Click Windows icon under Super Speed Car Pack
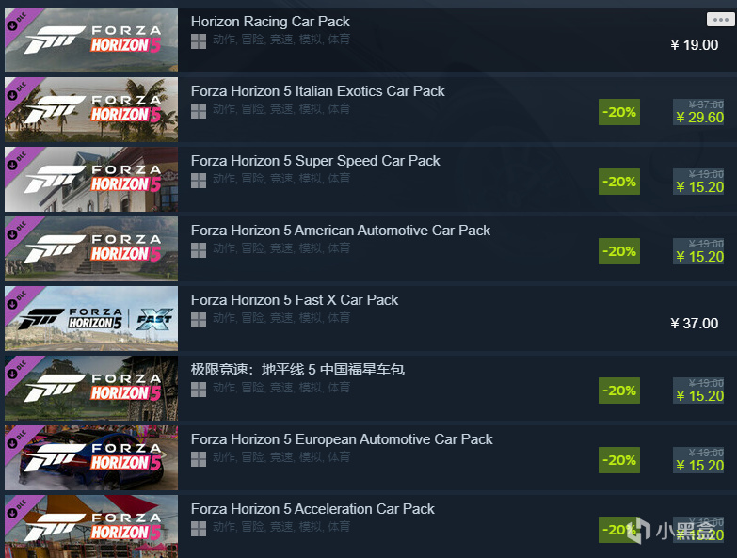This screenshot has width=737, height=558. click(x=199, y=181)
